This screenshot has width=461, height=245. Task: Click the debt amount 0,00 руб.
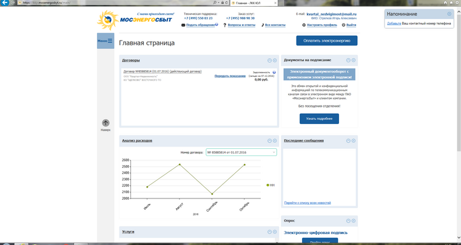pos(261,79)
